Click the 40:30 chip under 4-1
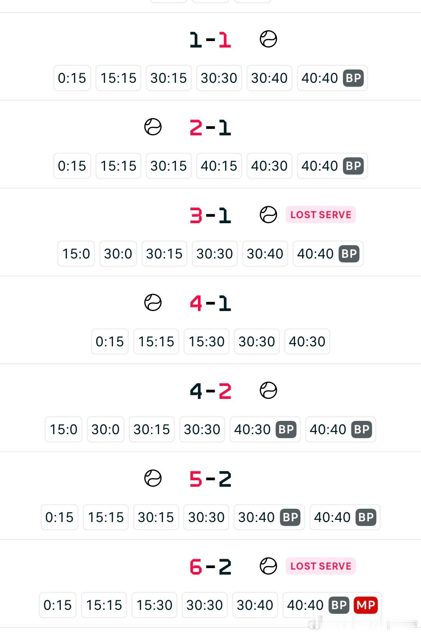The width and height of the screenshot is (421, 634). tap(307, 341)
